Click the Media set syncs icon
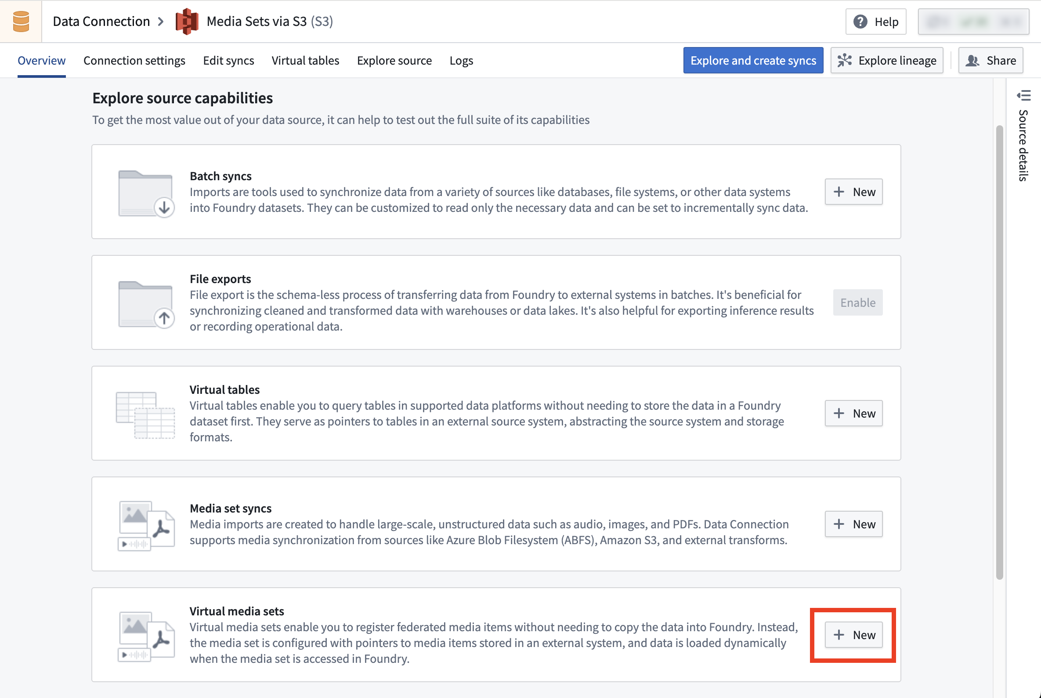 146,525
